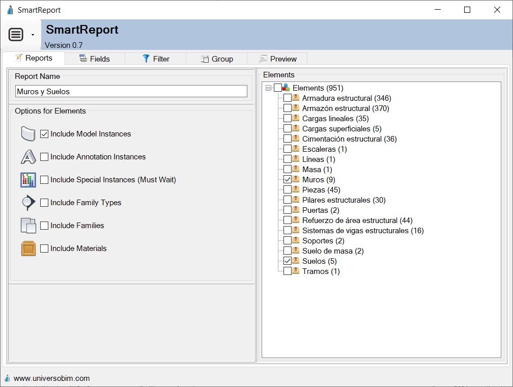Go to the Group tab
This screenshot has width=513, height=387.
click(x=217, y=59)
